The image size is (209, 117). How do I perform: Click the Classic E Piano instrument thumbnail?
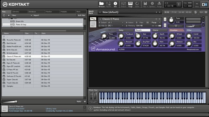point(93,24)
